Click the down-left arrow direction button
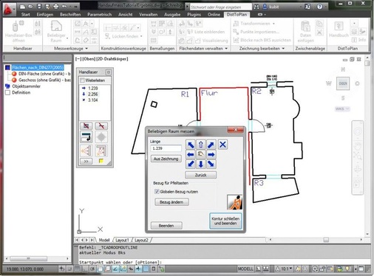Screen dimensions: 374x276 (x=191, y=164)
